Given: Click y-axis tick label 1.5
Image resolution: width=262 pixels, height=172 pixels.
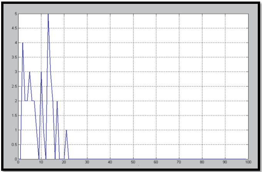Looking at the screenshot, I should [14, 115].
